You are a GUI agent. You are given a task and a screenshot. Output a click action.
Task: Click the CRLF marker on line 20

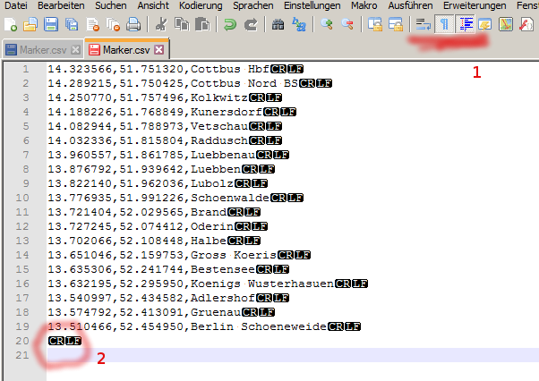pyautogui.click(x=64, y=341)
